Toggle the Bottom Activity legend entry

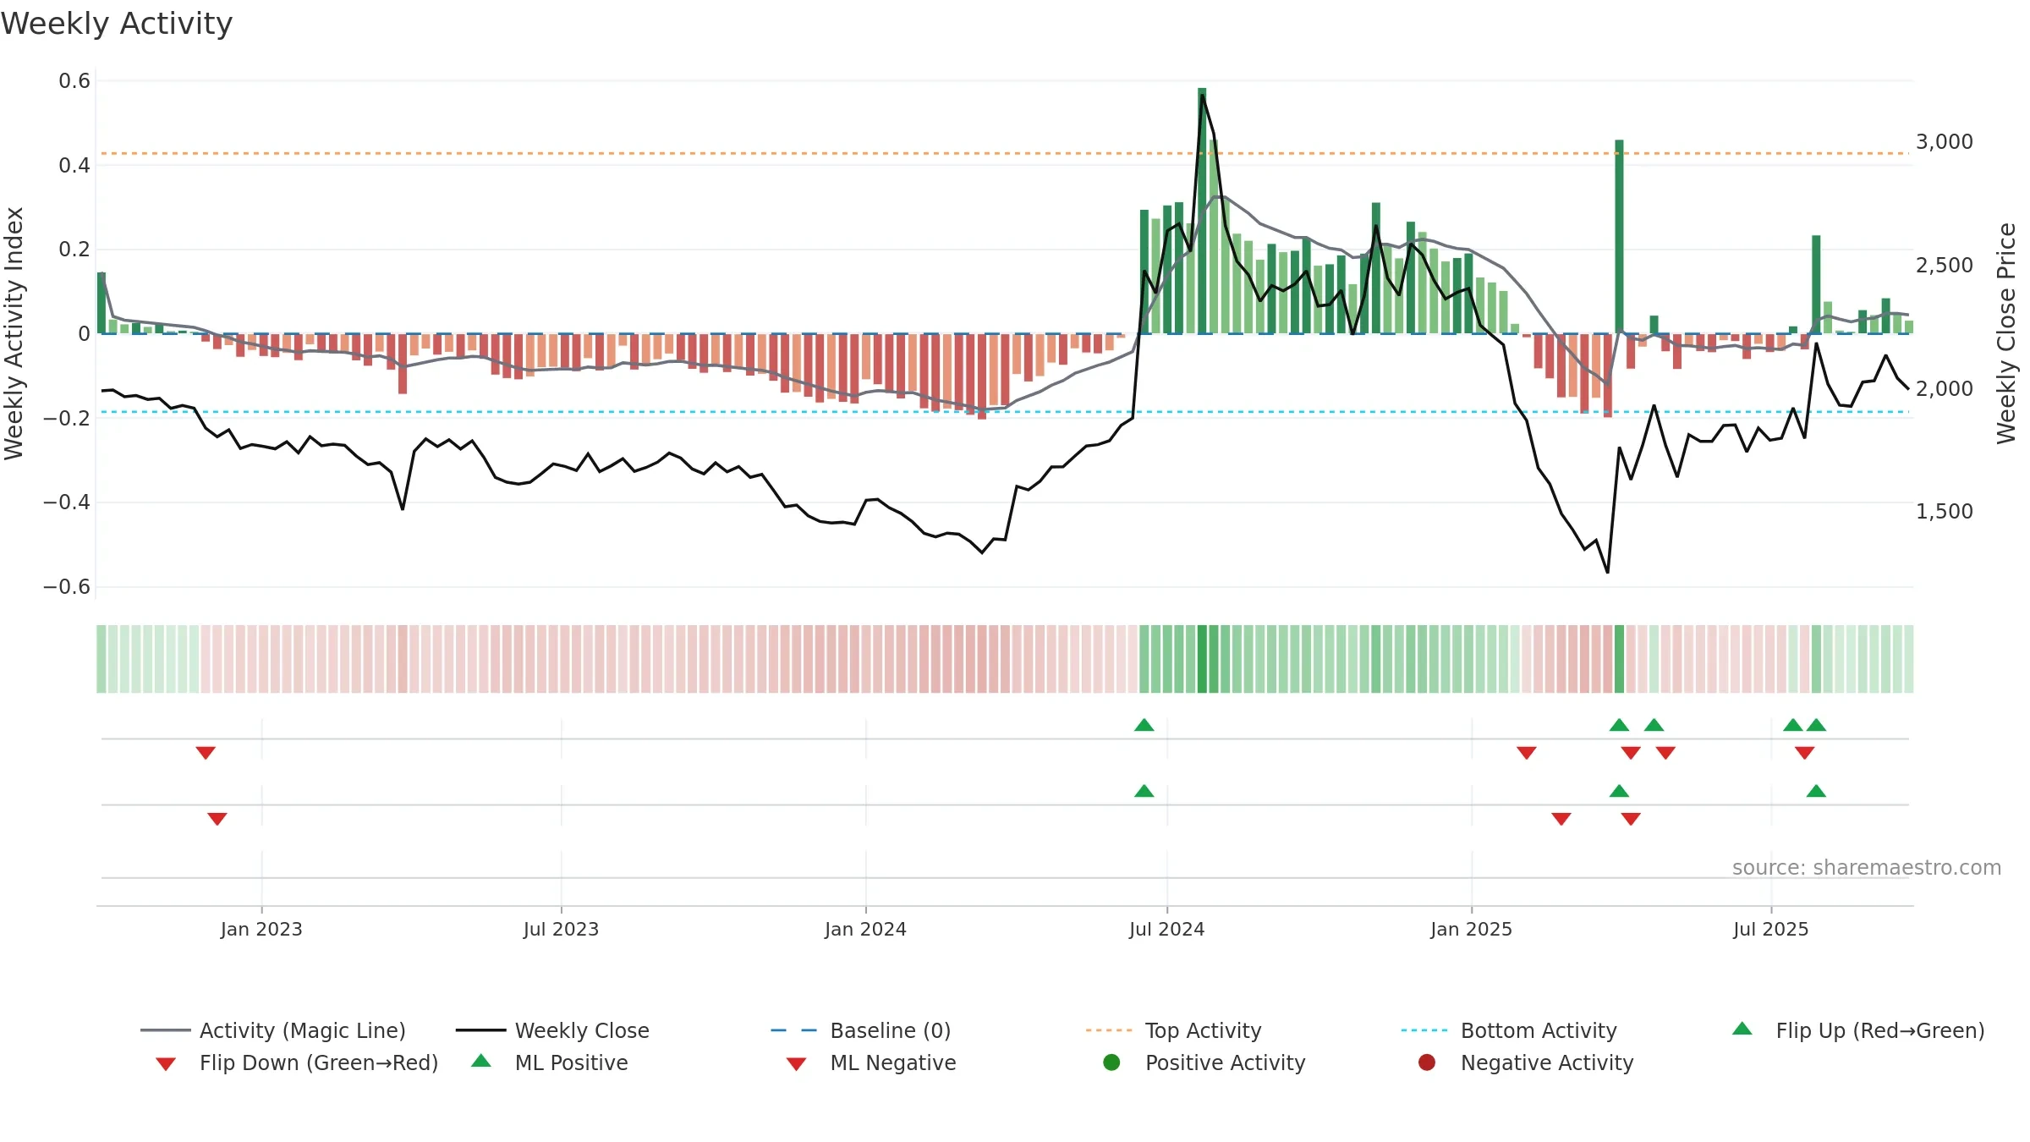pyautogui.click(x=1509, y=1030)
